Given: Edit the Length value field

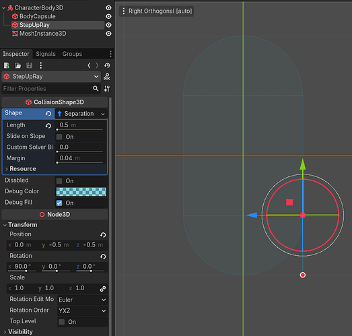Looking at the screenshot, I should click(81, 125).
